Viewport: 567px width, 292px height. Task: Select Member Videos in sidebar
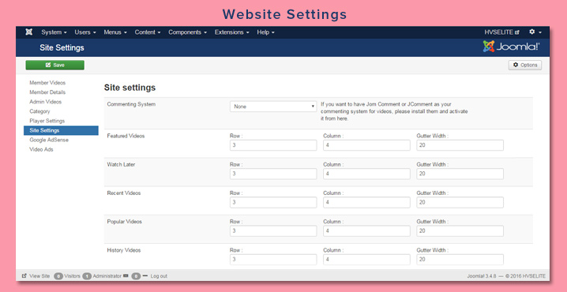47,83
